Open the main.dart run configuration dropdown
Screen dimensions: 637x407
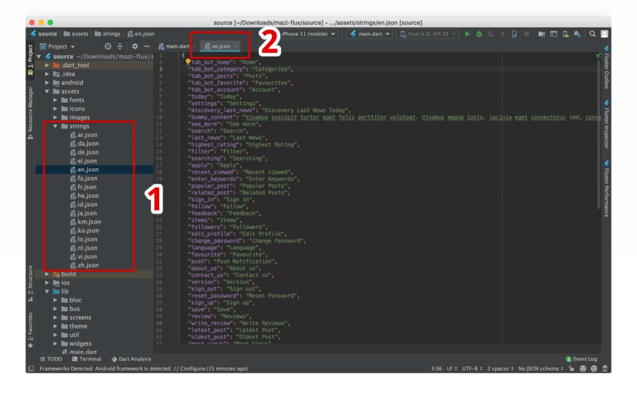pos(371,34)
